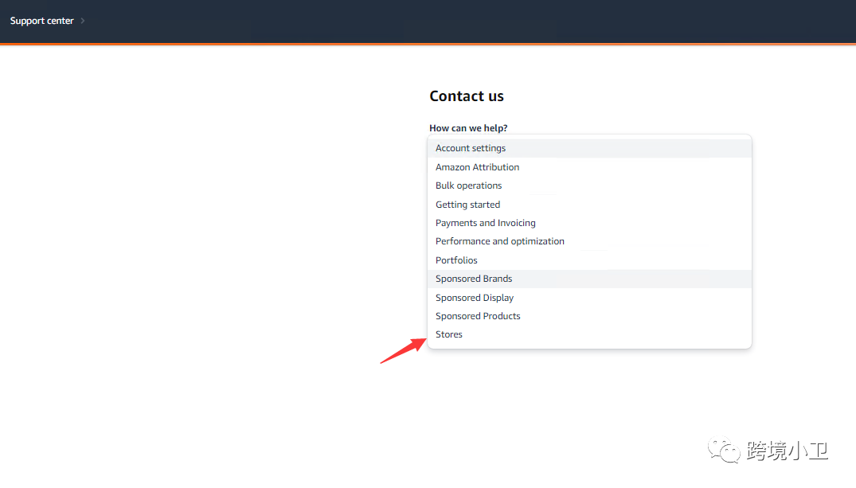Pick Bulk operations in the dropdown

(589, 185)
